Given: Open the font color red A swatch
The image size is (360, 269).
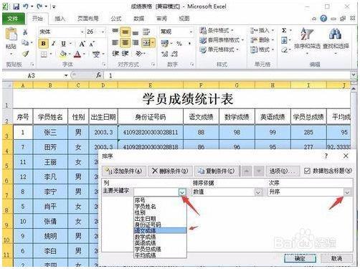Looking at the screenshot, I should 77,54.
